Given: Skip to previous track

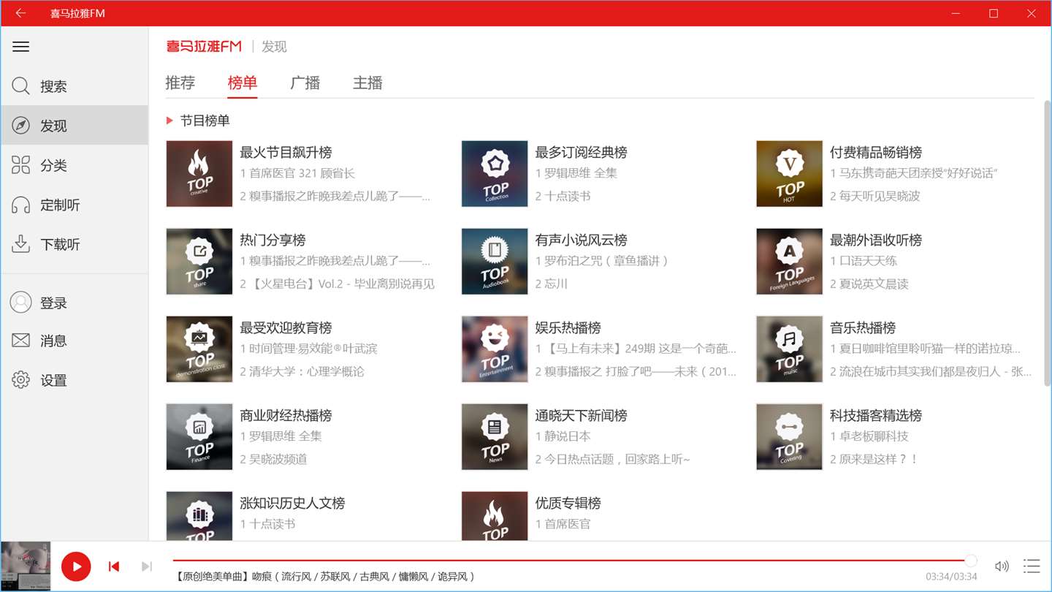Looking at the screenshot, I should click(114, 566).
